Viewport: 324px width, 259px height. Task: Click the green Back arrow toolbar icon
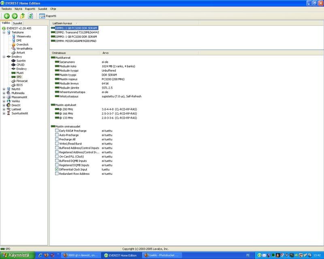[x=7, y=16]
